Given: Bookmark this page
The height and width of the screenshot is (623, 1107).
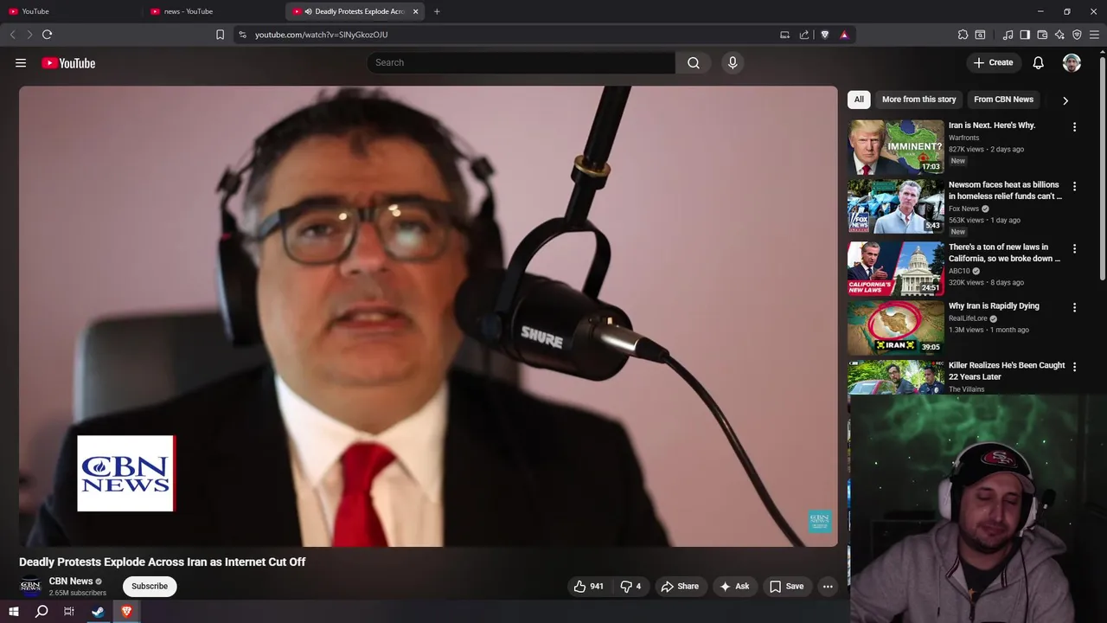Looking at the screenshot, I should point(220,35).
